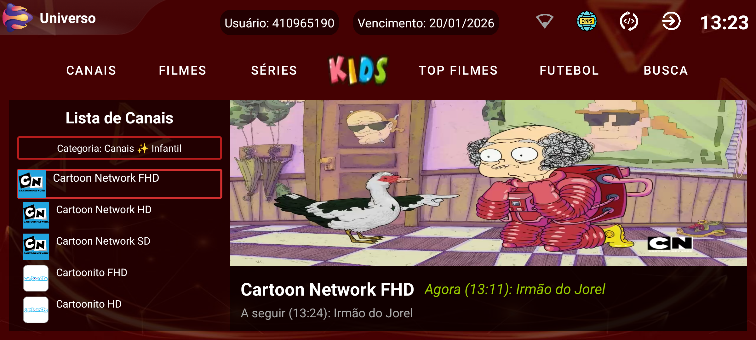Open the DNS globe settings icon

587,21
